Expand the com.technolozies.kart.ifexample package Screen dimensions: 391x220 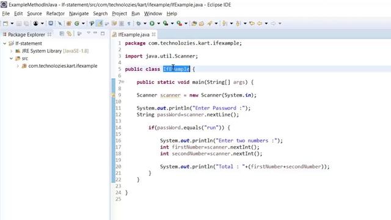point(18,66)
